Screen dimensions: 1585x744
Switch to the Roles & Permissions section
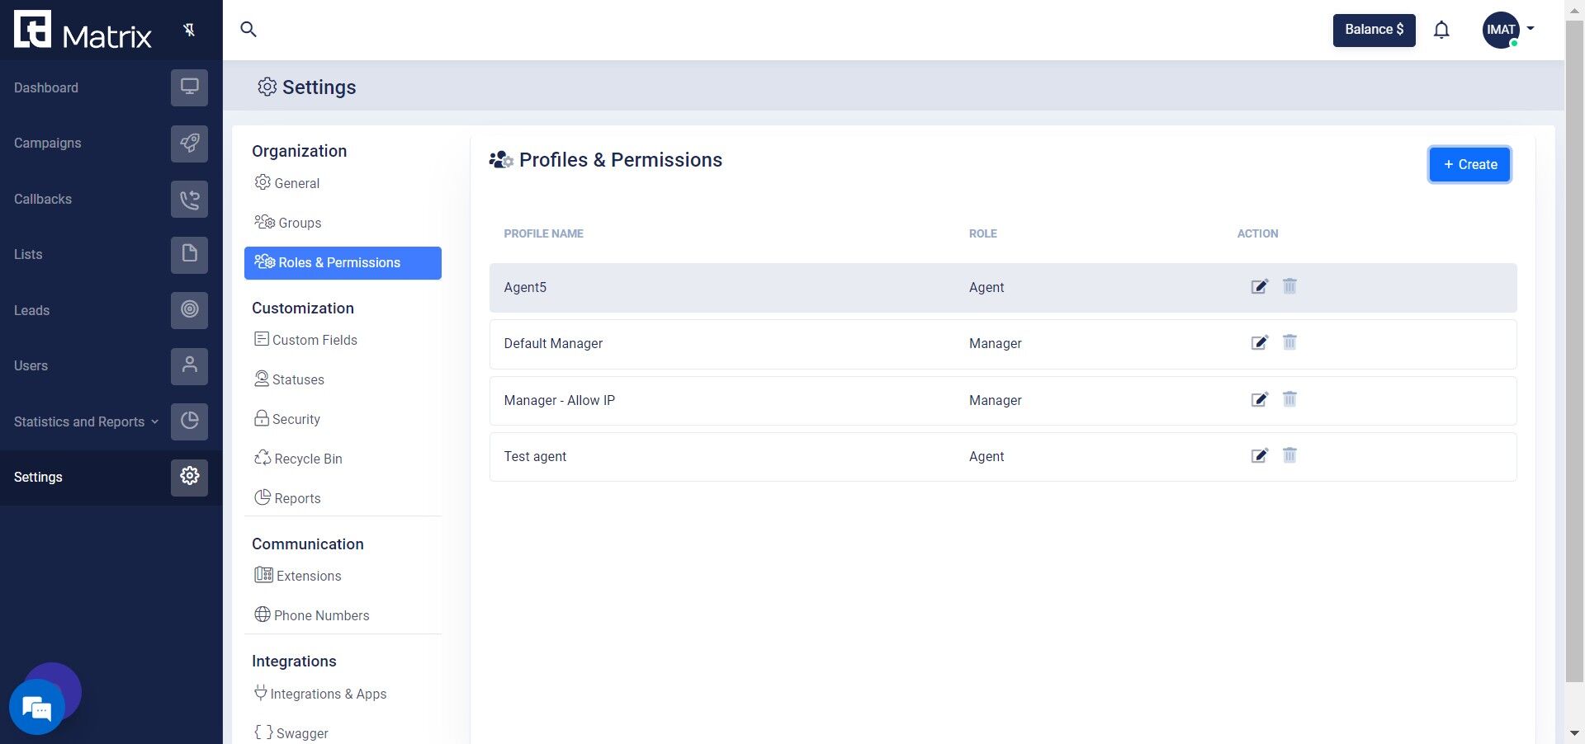click(338, 262)
